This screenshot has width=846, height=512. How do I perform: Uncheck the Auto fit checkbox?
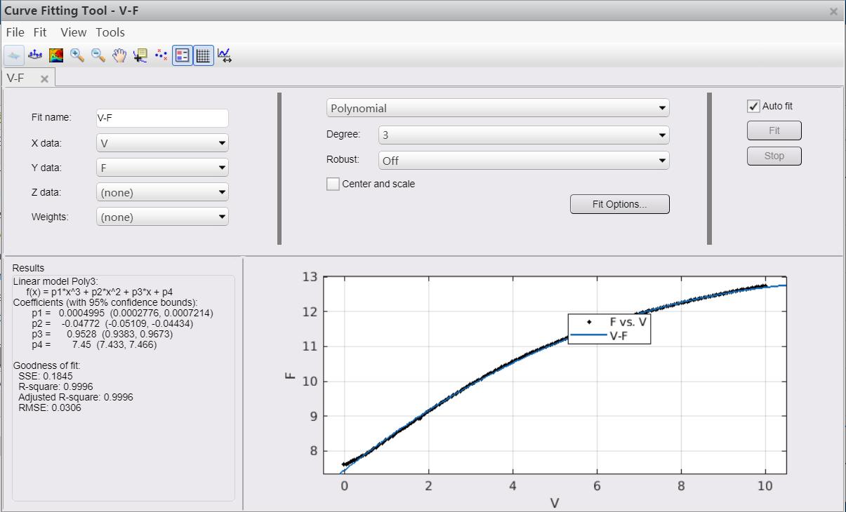point(754,107)
